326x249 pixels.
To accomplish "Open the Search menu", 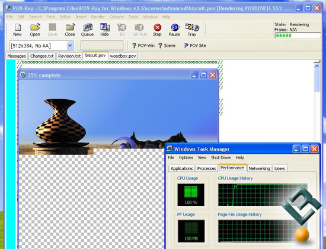I will click(36, 17).
